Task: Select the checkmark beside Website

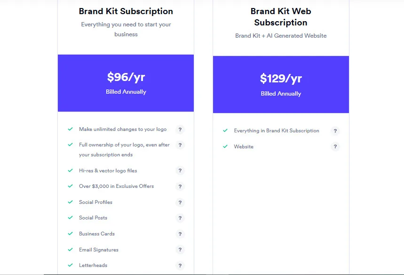Action: (x=225, y=146)
